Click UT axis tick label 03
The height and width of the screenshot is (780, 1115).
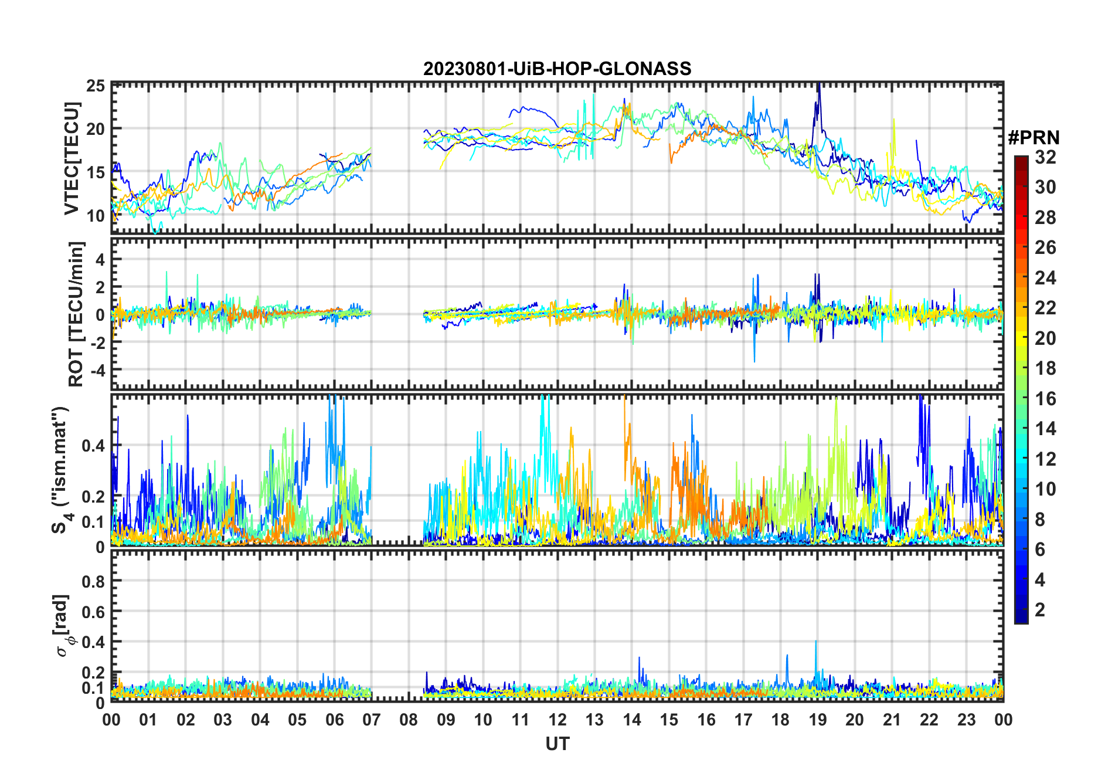tap(223, 720)
